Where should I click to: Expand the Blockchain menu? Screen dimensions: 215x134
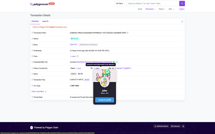click(150, 9)
